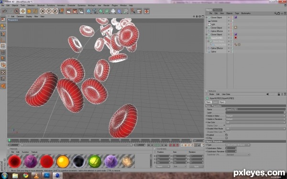Viewport: 287px width, 179px height.
Task: Click attributes back arrow icon
Action: (x=267, y=94)
